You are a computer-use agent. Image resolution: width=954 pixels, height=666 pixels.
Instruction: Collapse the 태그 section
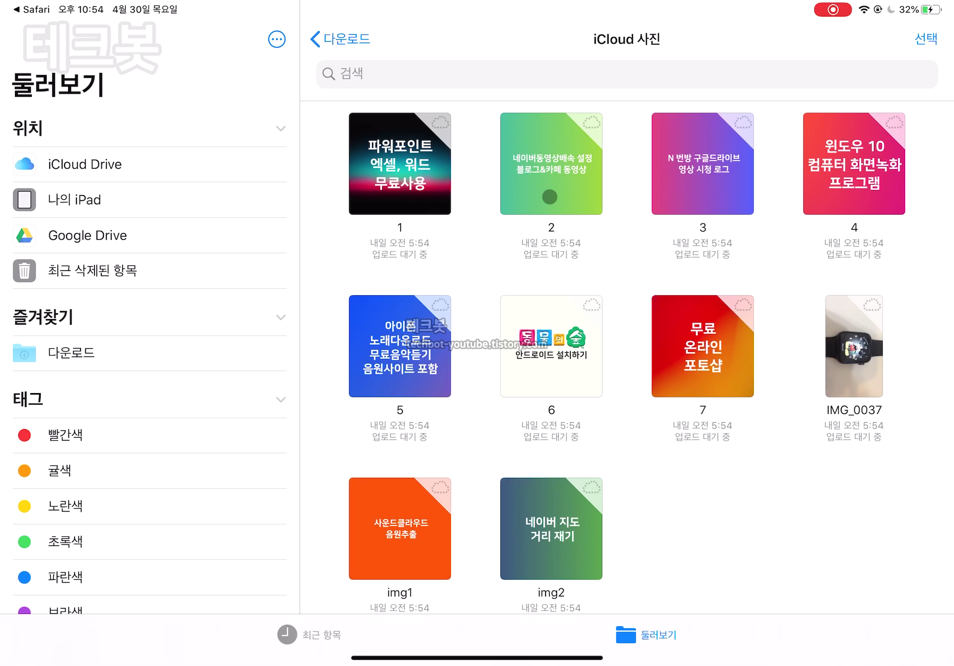coord(281,400)
